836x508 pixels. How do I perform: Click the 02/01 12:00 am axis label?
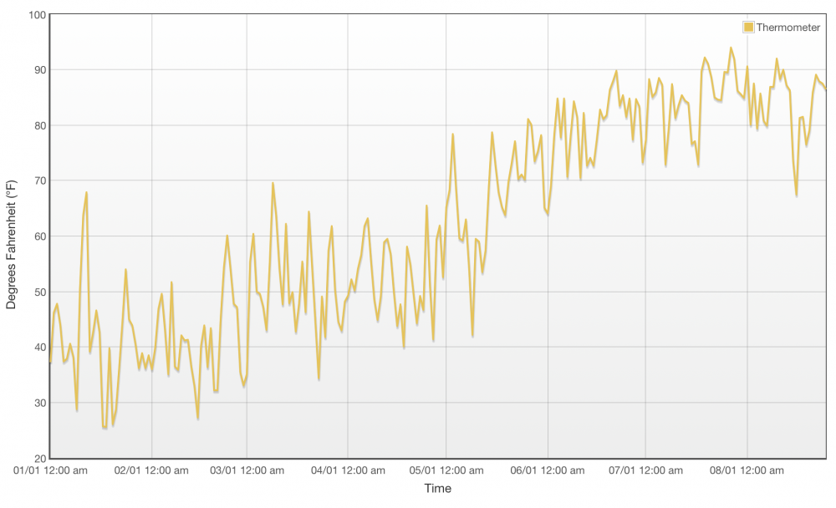point(151,470)
